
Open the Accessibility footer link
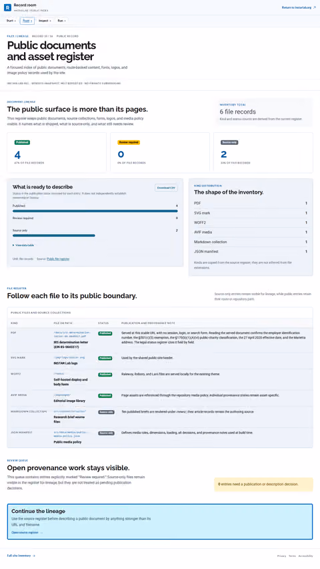pyautogui.click(x=305, y=556)
